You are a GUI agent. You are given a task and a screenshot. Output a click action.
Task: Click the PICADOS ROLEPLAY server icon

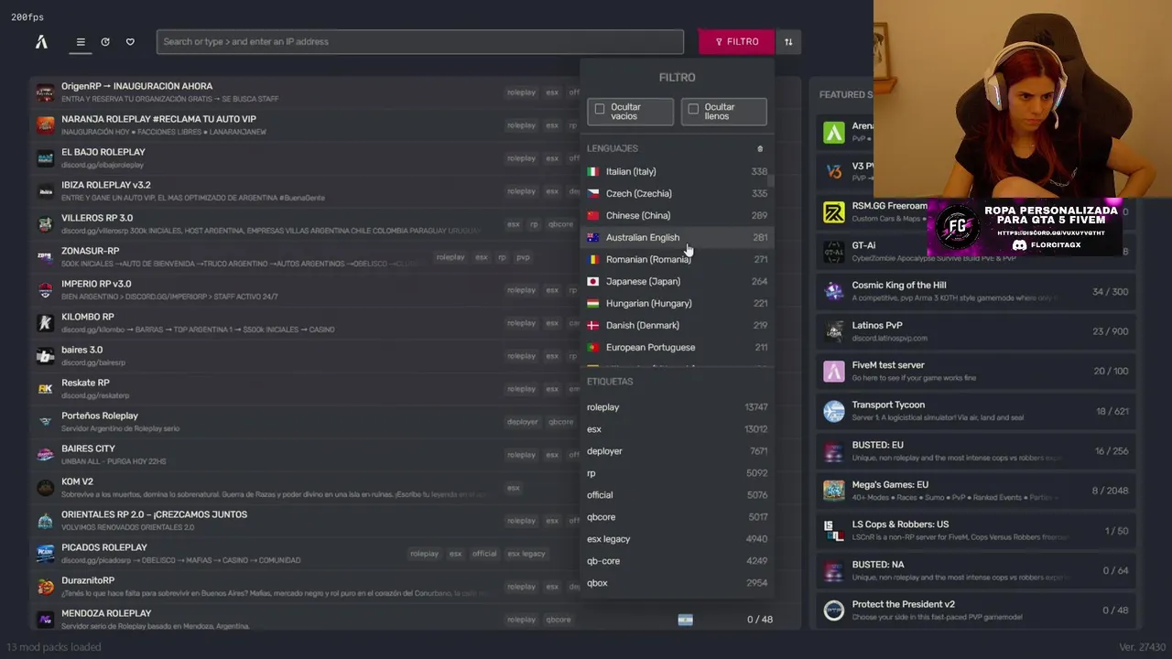(x=45, y=554)
